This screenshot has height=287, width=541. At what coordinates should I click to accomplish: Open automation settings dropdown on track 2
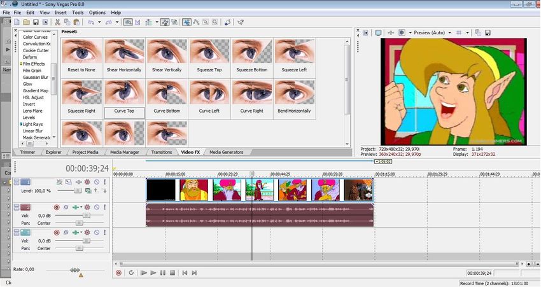[81, 207]
